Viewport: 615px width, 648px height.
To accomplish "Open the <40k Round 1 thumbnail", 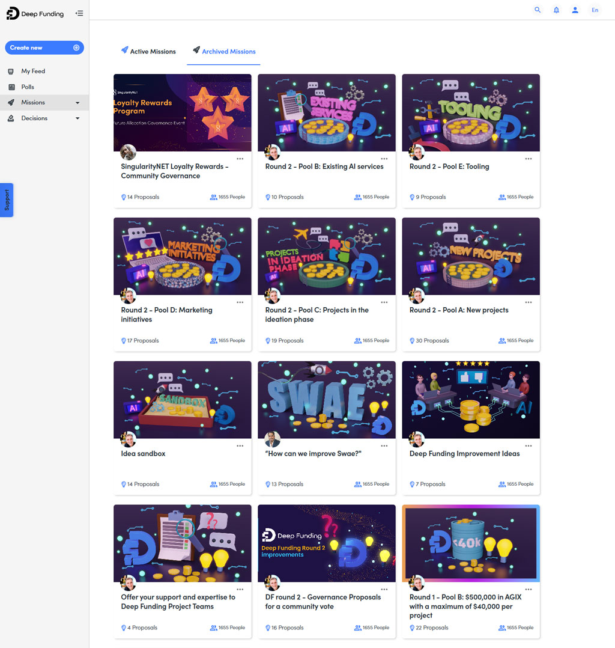I will point(471,543).
